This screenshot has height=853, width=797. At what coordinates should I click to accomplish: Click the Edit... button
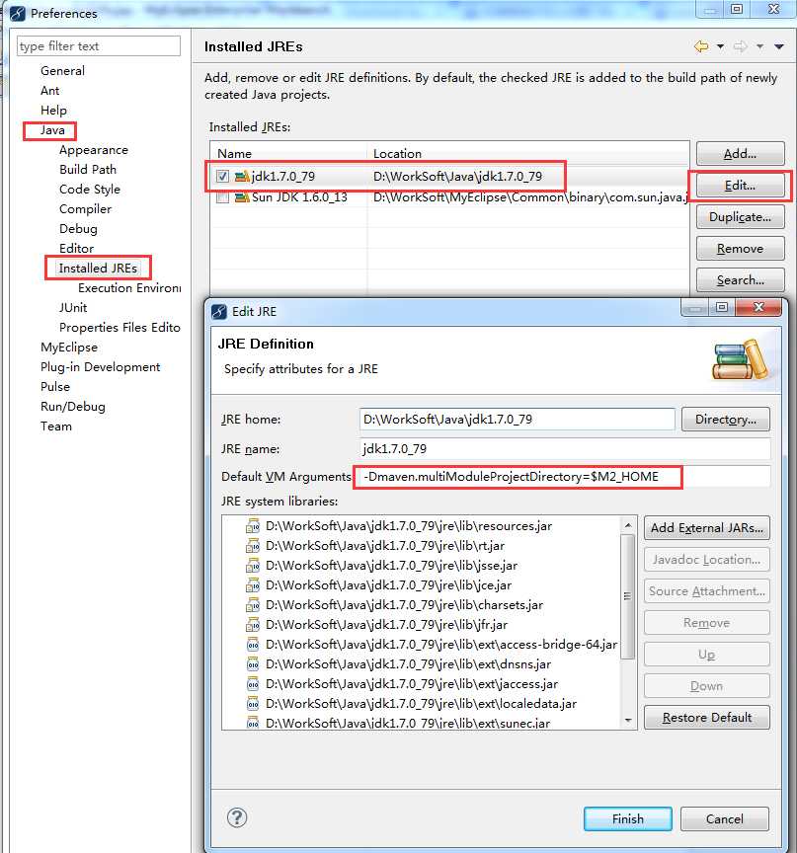pyautogui.click(x=740, y=186)
